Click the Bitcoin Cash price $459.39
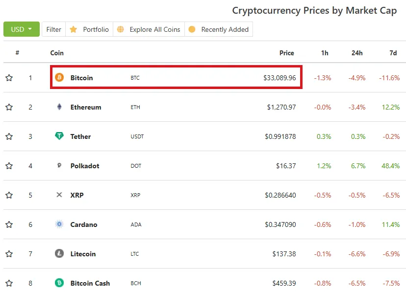The height and width of the screenshot is (292, 406). tap(284, 283)
